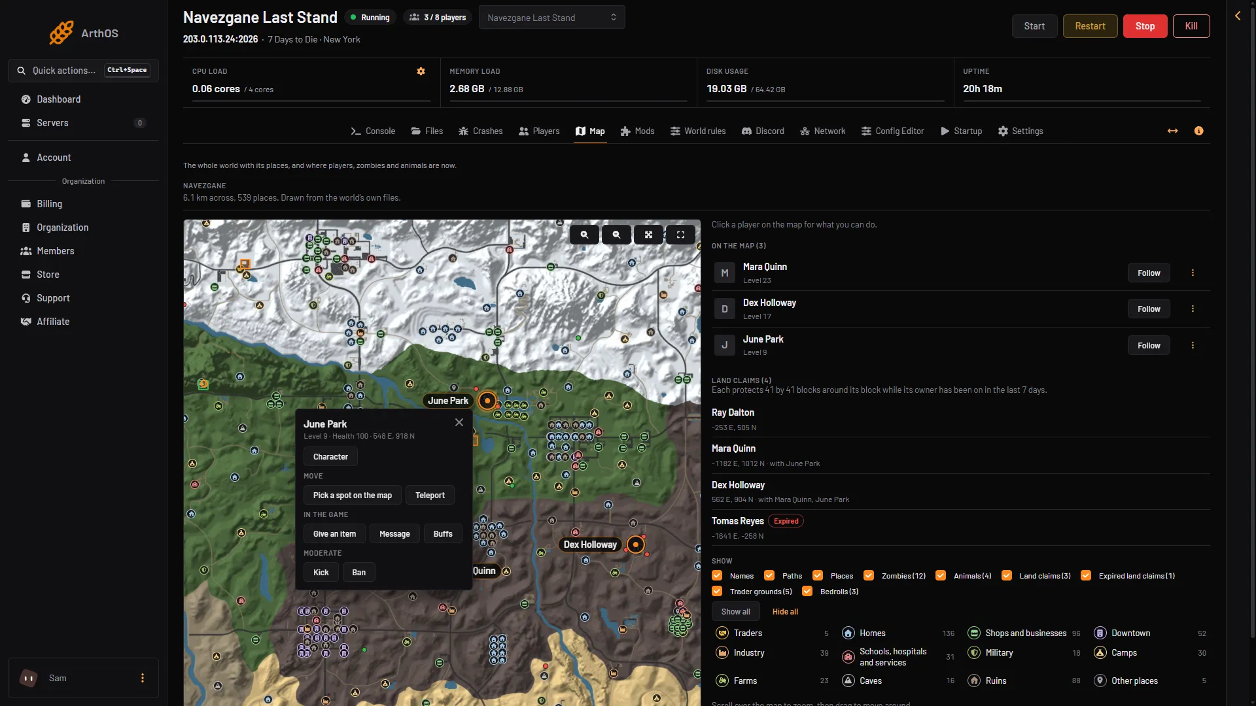Toggle the Homes category icon

[x=848, y=633]
